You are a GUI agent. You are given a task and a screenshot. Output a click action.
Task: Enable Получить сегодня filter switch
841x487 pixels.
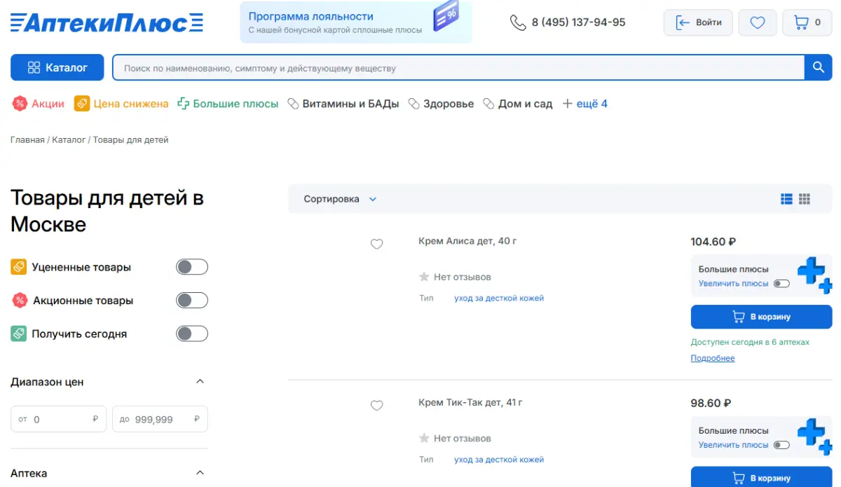tap(192, 334)
